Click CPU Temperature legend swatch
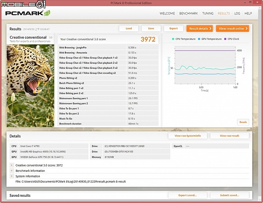Image resolution: width=263 pixels, height=203 pixels. 173,39
